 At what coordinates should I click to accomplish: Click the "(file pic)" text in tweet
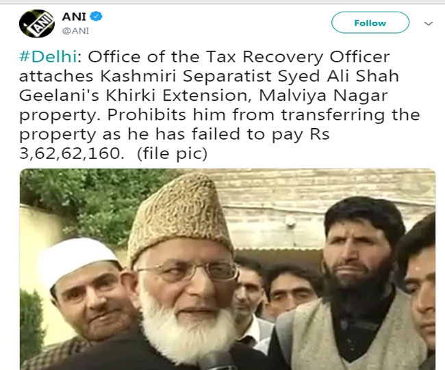pyautogui.click(x=173, y=153)
